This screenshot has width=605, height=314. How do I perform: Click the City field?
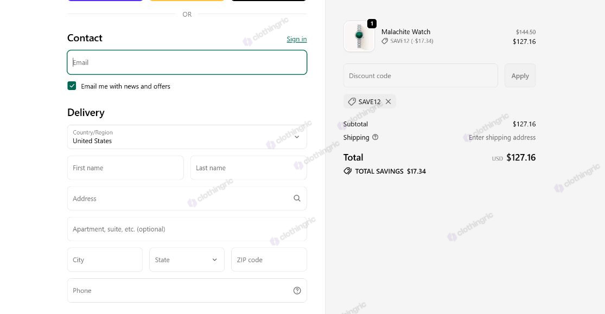[105, 260]
